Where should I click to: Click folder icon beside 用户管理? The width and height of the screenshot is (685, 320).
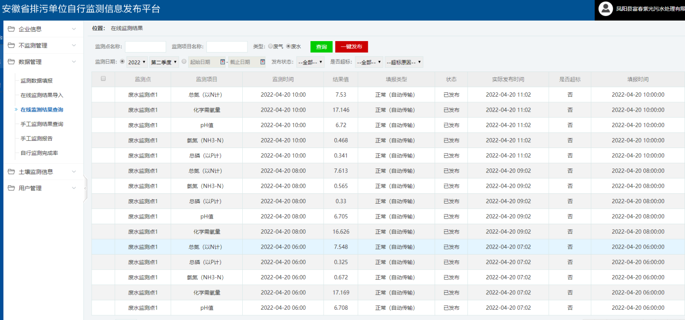point(11,188)
